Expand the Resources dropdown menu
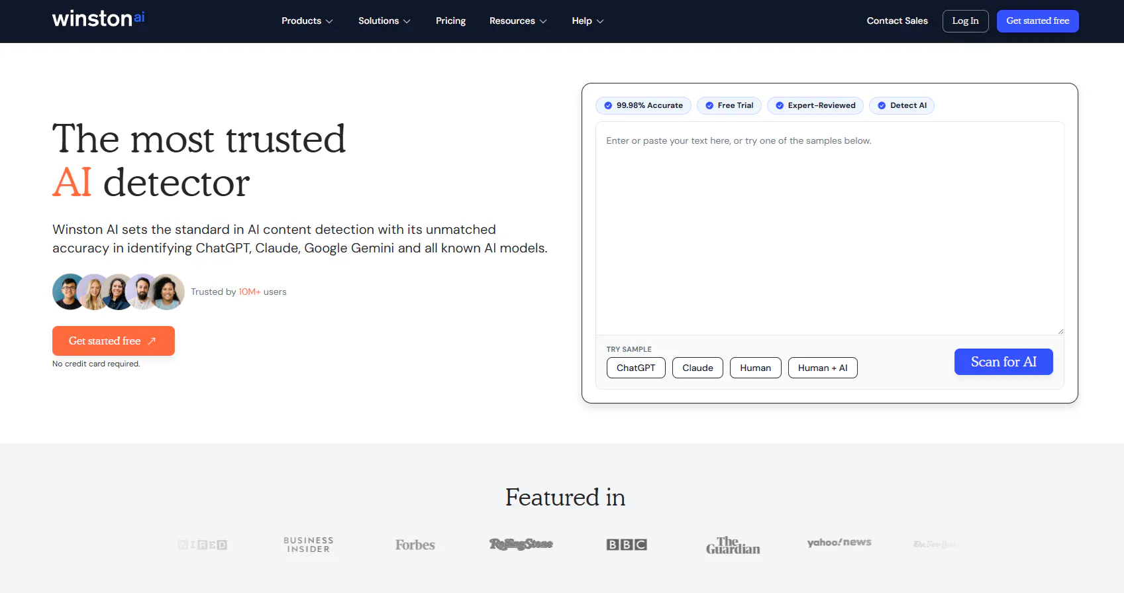 point(518,21)
